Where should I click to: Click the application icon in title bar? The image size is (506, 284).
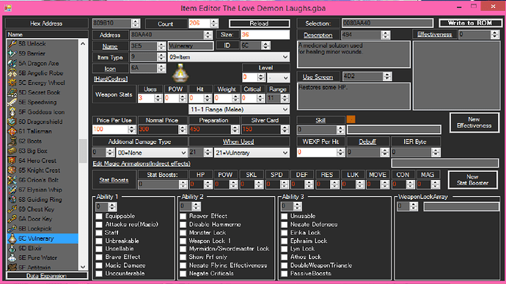[x=8, y=8]
